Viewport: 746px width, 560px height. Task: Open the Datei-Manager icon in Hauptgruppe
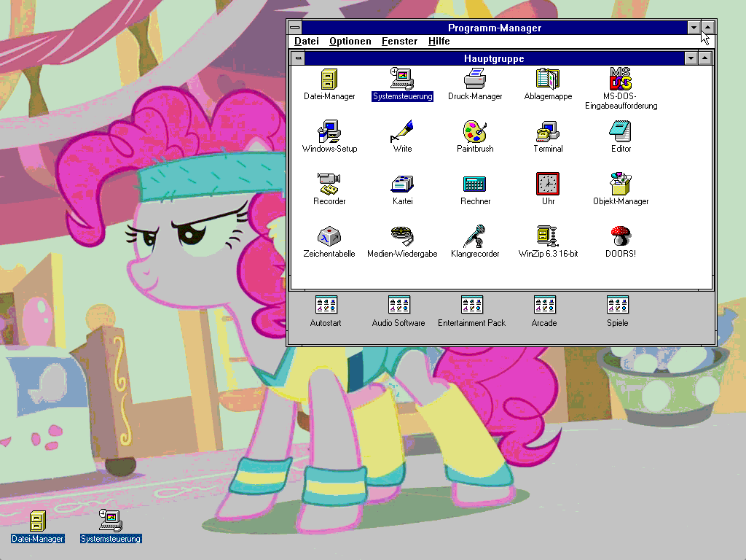click(x=329, y=79)
